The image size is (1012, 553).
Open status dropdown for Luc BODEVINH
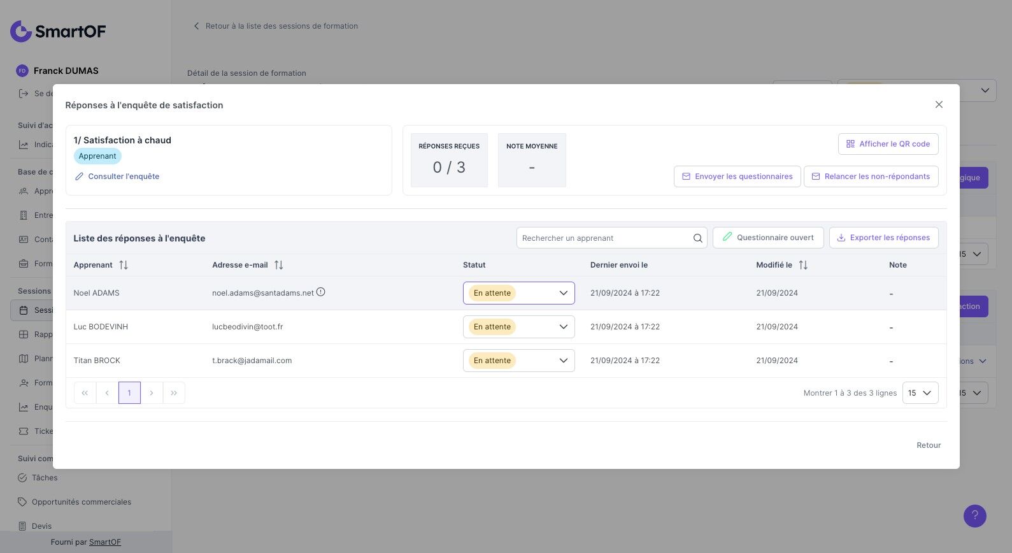click(x=518, y=327)
